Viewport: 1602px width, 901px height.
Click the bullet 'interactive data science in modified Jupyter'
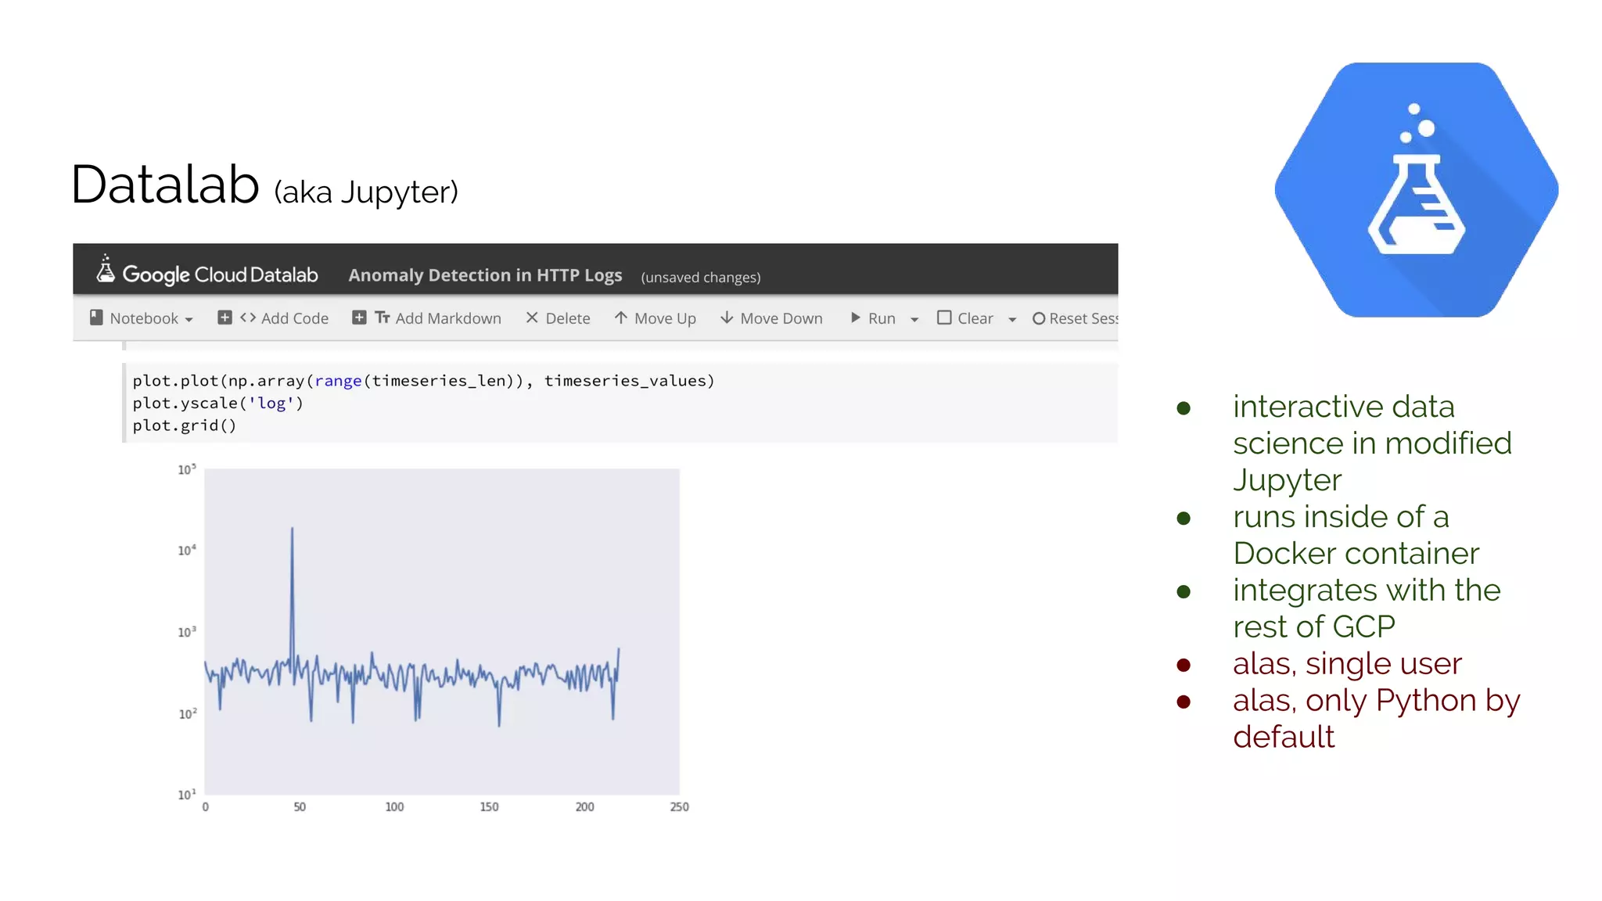pos(1372,443)
